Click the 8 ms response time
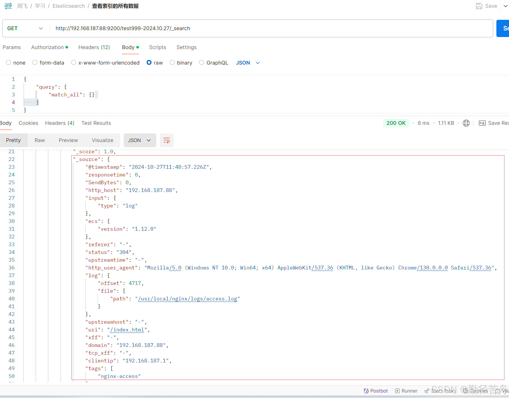Screen dimensions: 509x398 tap(423, 123)
